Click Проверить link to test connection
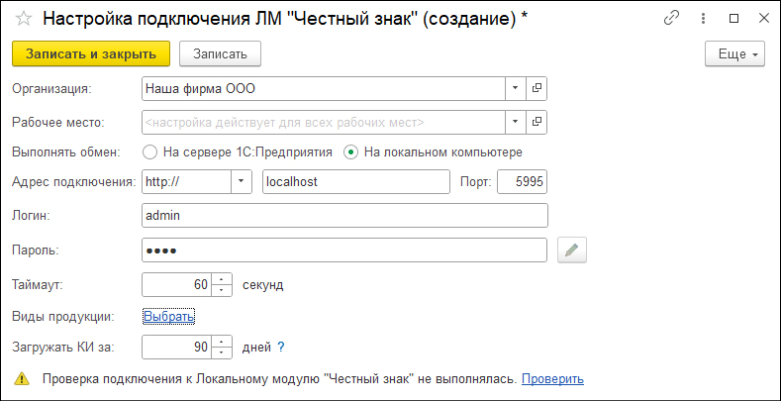The image size is (781, 401). pos(552,379)
